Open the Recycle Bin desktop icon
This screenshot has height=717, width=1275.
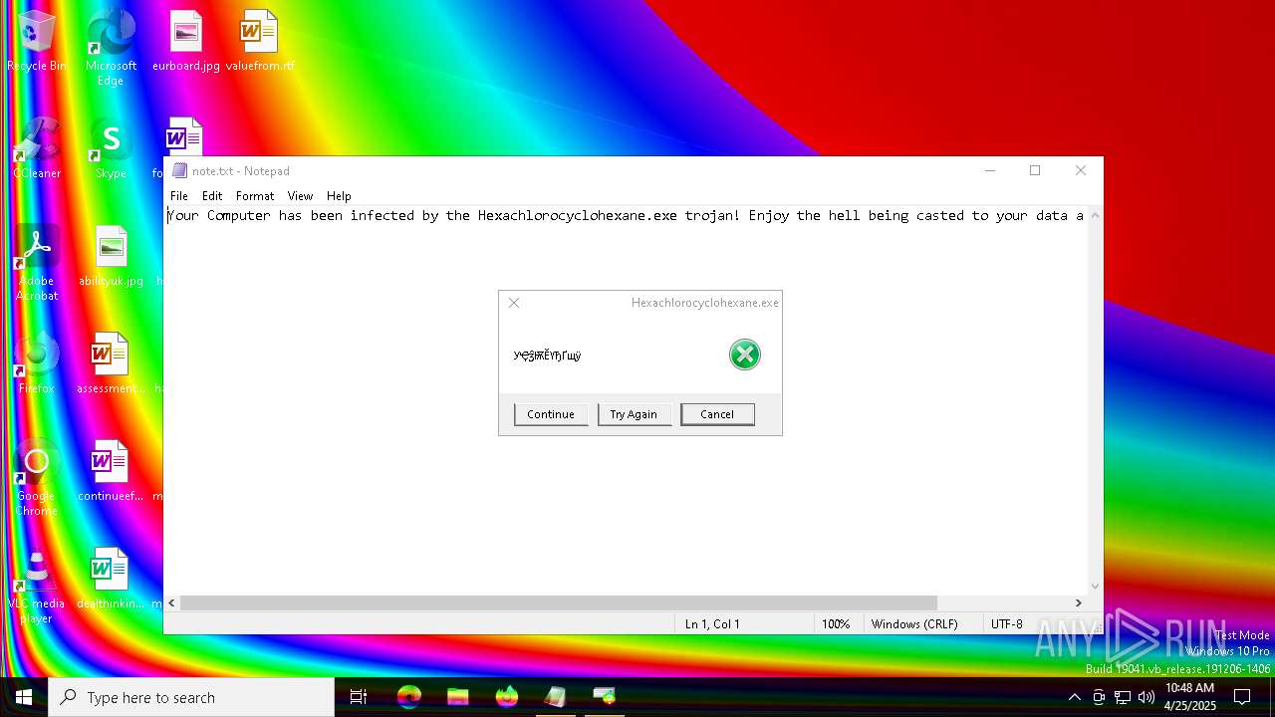[37, 40]
